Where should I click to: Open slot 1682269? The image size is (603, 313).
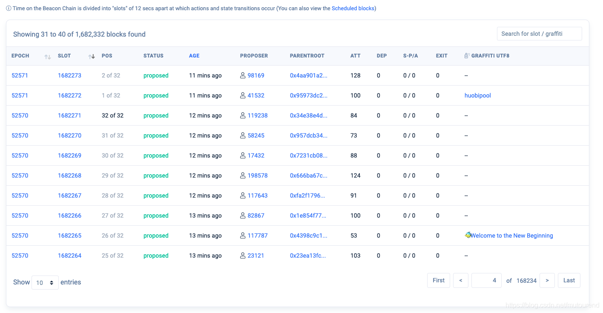click(x=69, y=155)
